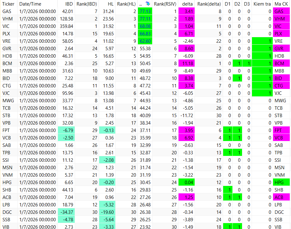Select the highlighted IBD value -6.79 for FPT

pos(66,130)
